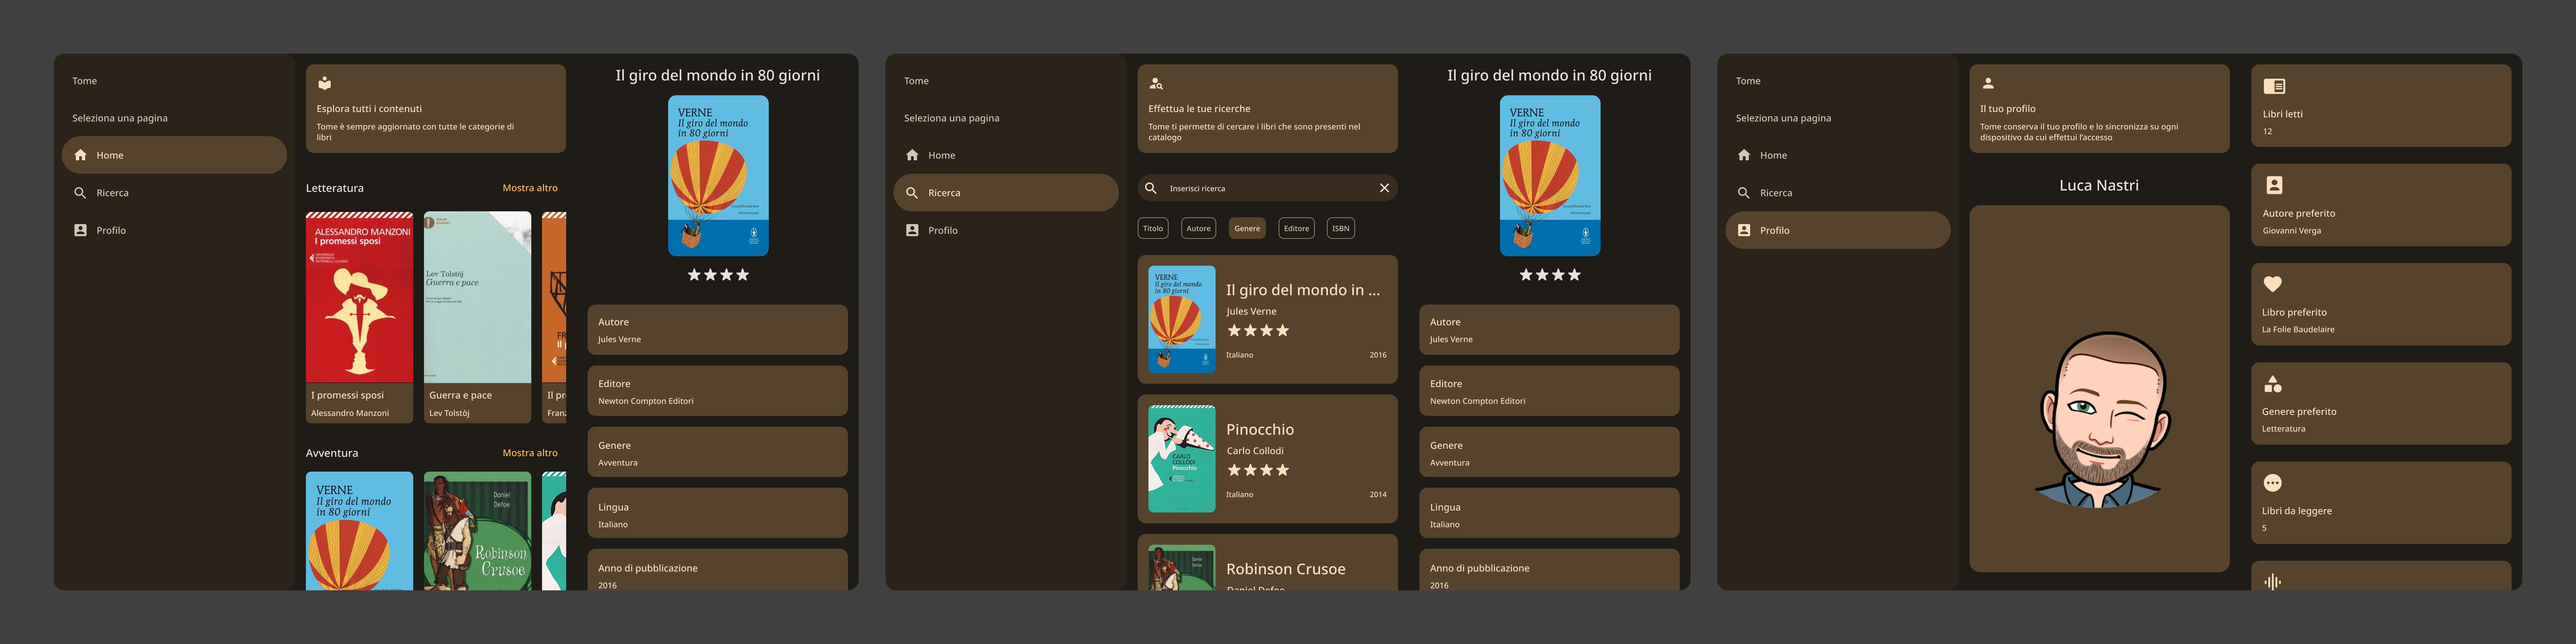Toggle the Titolo filter chip
This screenshot has height=644, width=2576.
pyautogui.click(x=1153, y=228)
